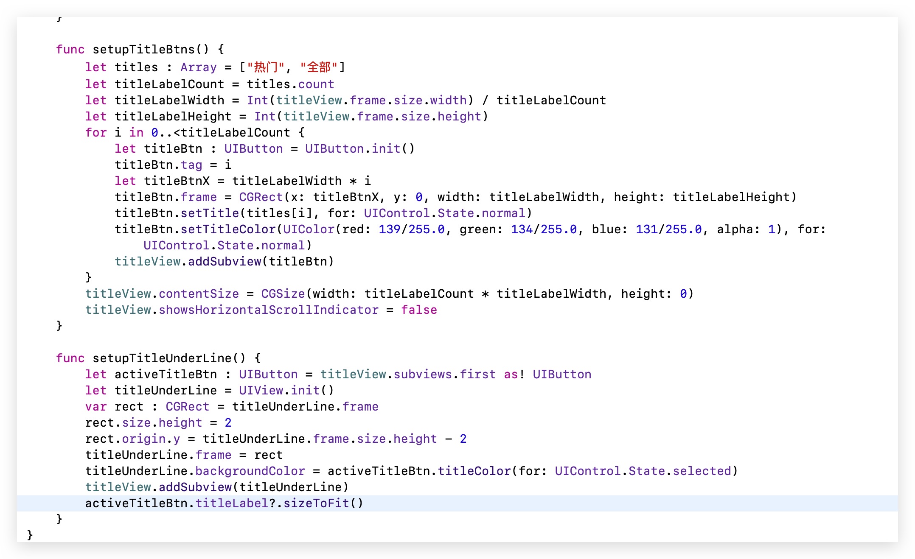Click the for keyword of the loop
This screenshot has height=559, width=915.
tap(95, 133)
